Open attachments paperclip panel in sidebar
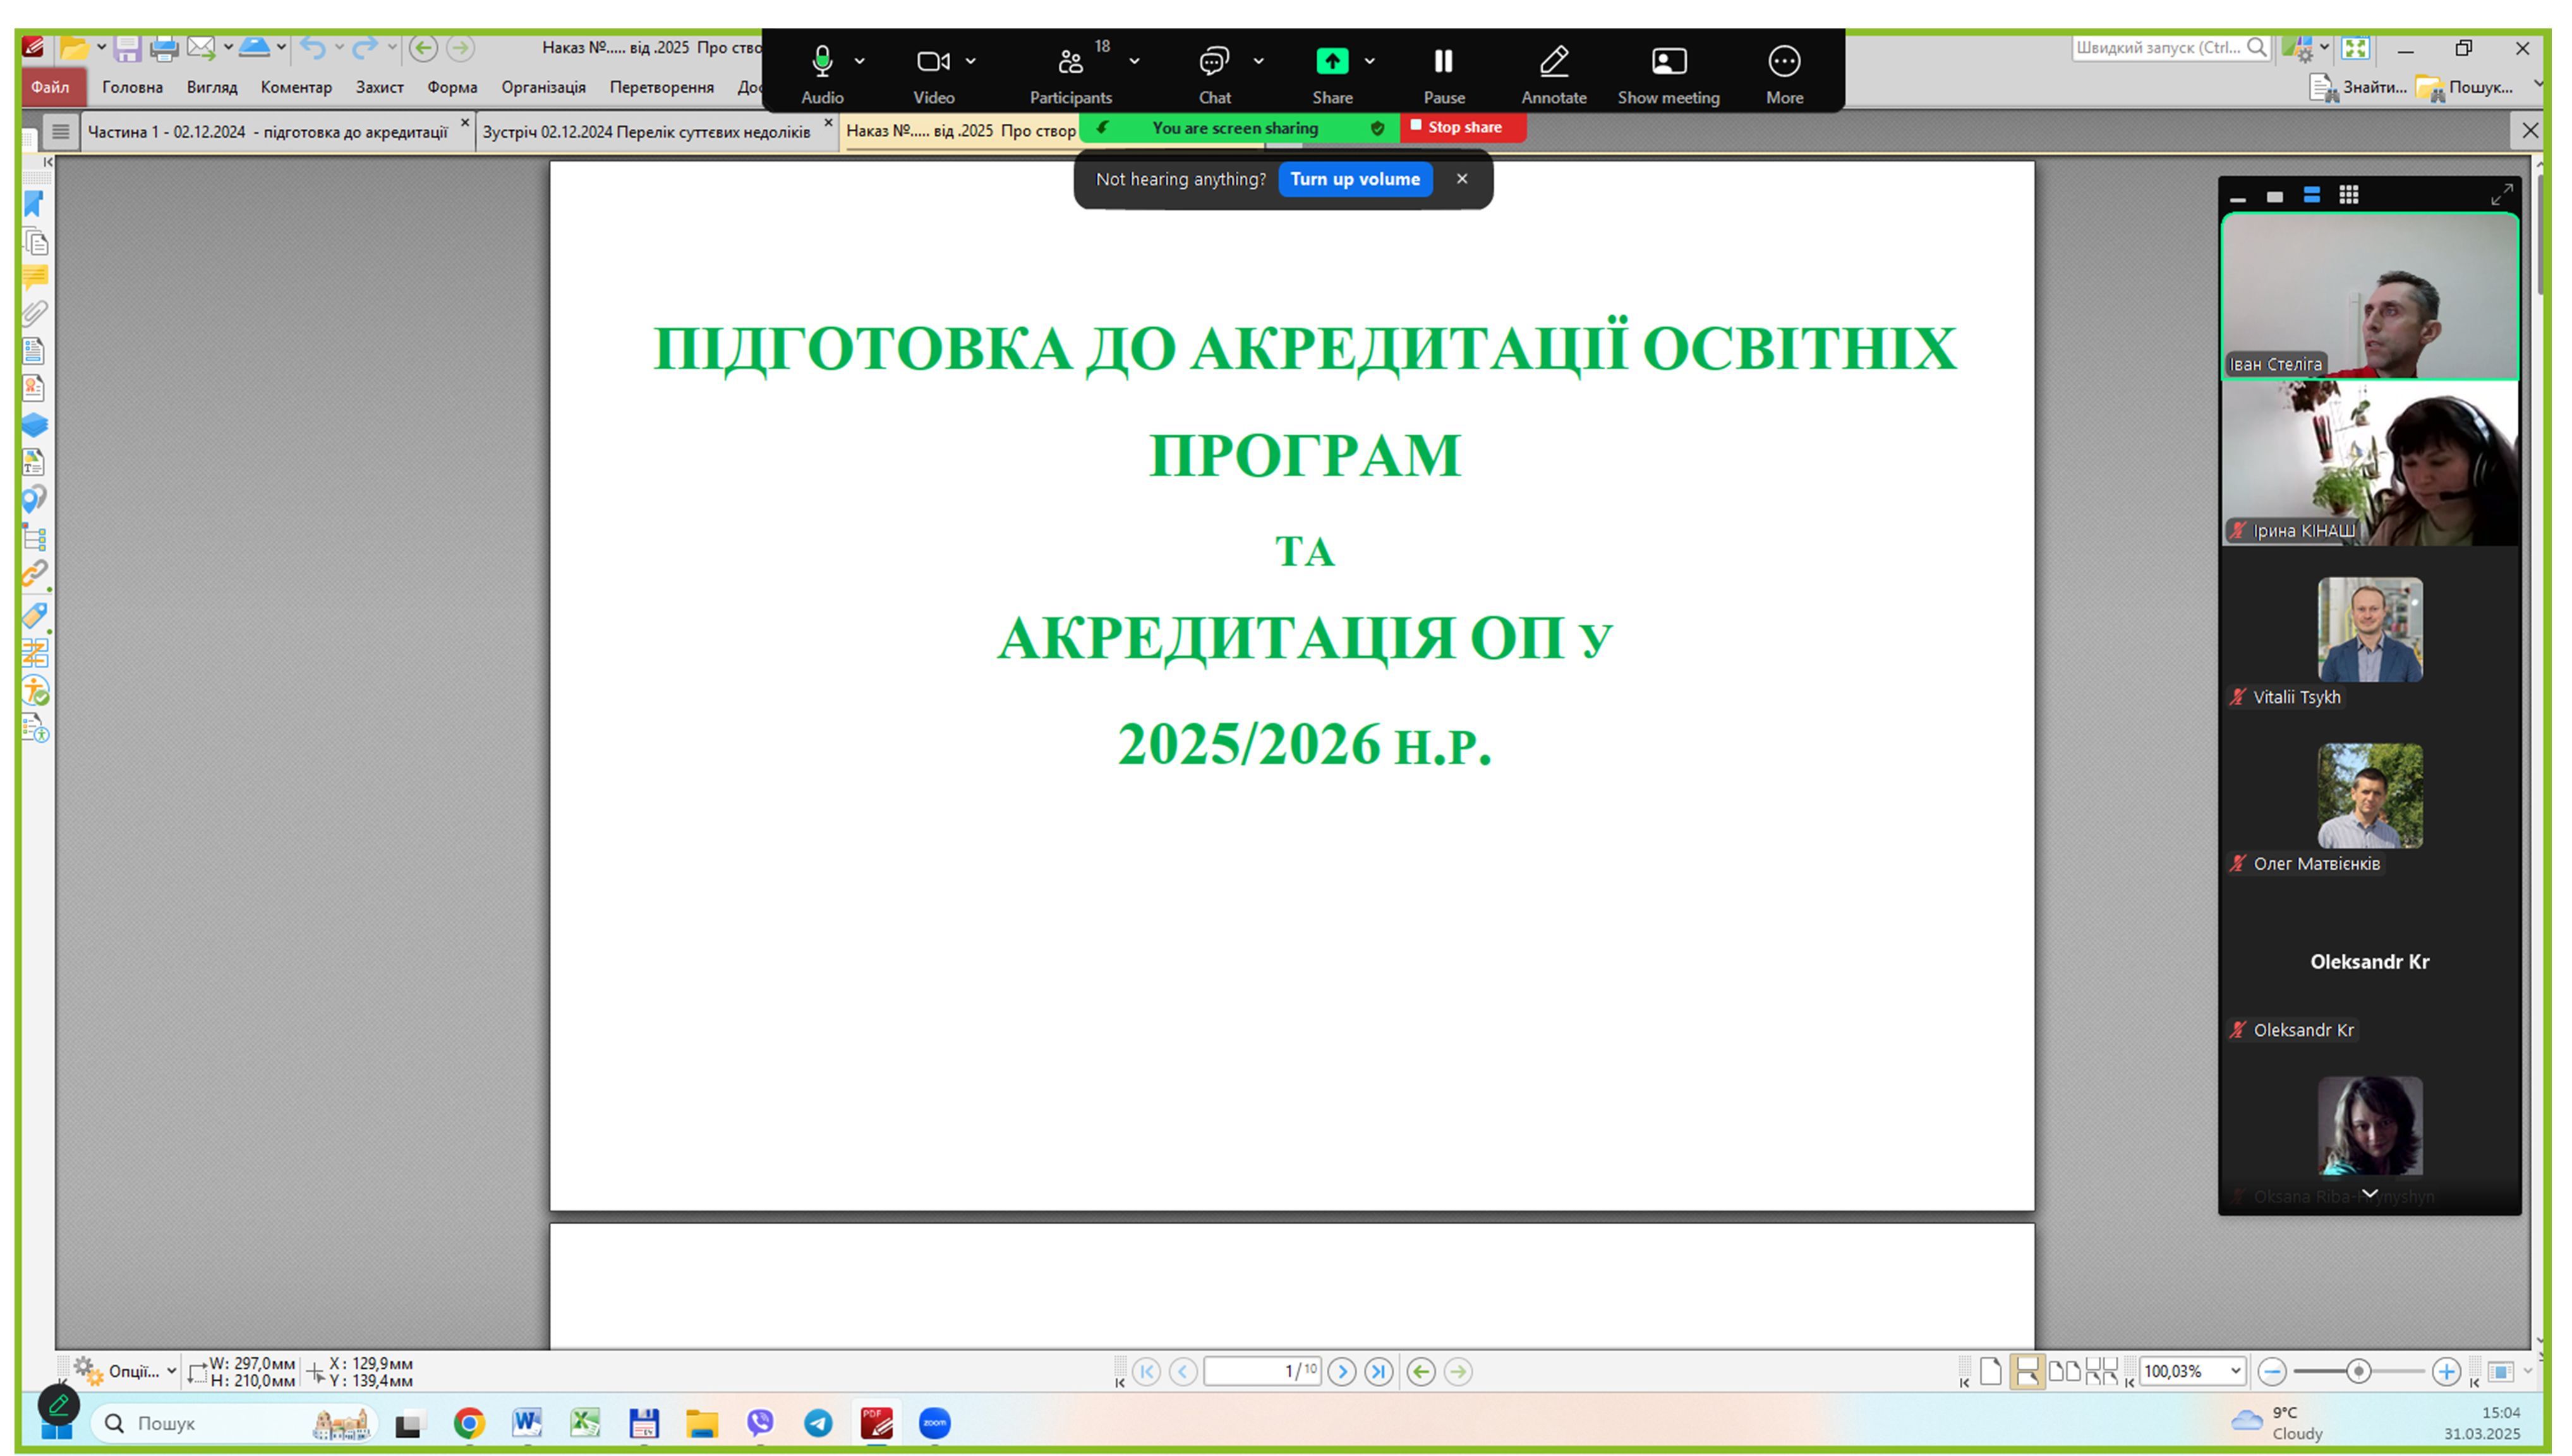 click(34, 313)
